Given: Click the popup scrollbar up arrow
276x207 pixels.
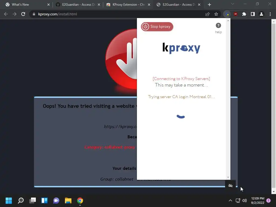Looking at the screenshot, I should [228, 20].
